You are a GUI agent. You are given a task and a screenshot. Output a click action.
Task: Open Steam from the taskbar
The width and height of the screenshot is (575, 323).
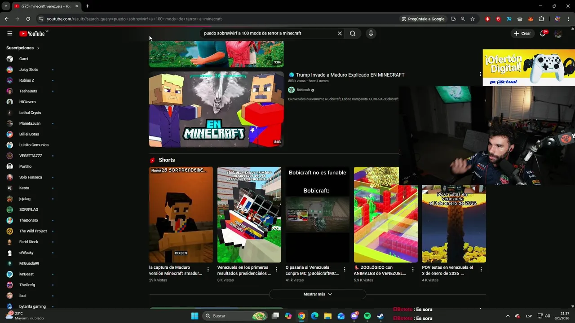(x=380, y=316)
